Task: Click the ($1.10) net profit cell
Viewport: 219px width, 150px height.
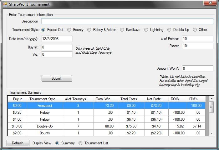Action: point(156,112)
